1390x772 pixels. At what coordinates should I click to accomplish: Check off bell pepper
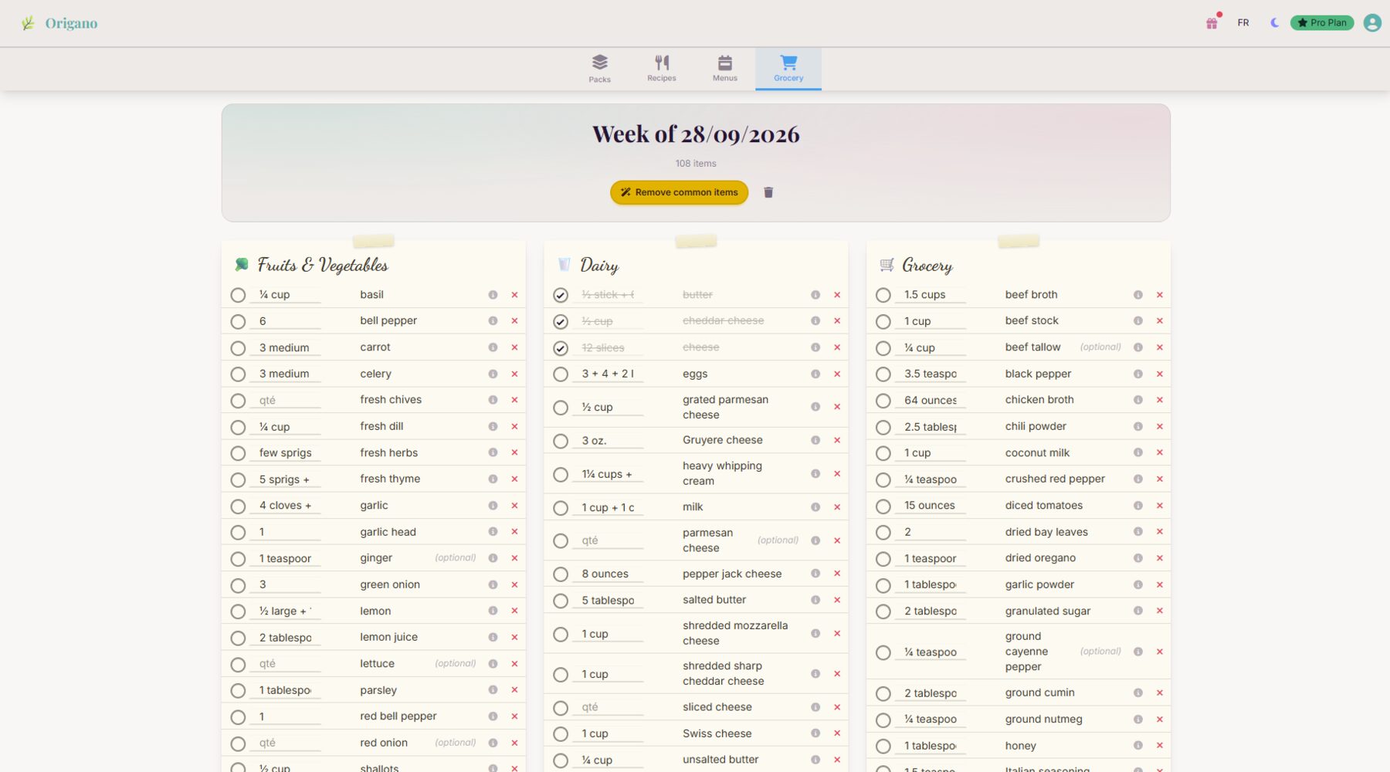tap(238, 321)
